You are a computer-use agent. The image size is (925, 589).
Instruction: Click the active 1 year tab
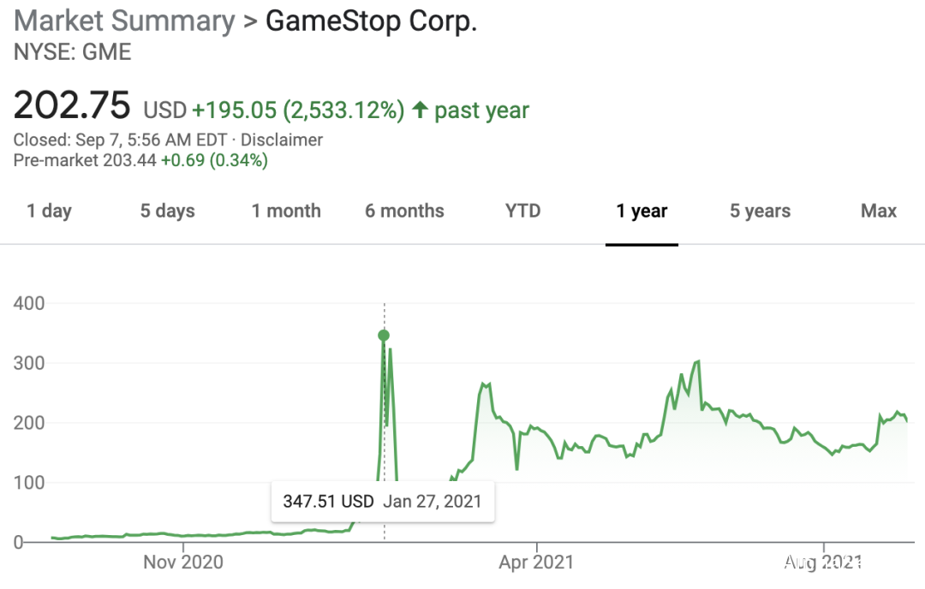tap(642, 211)
